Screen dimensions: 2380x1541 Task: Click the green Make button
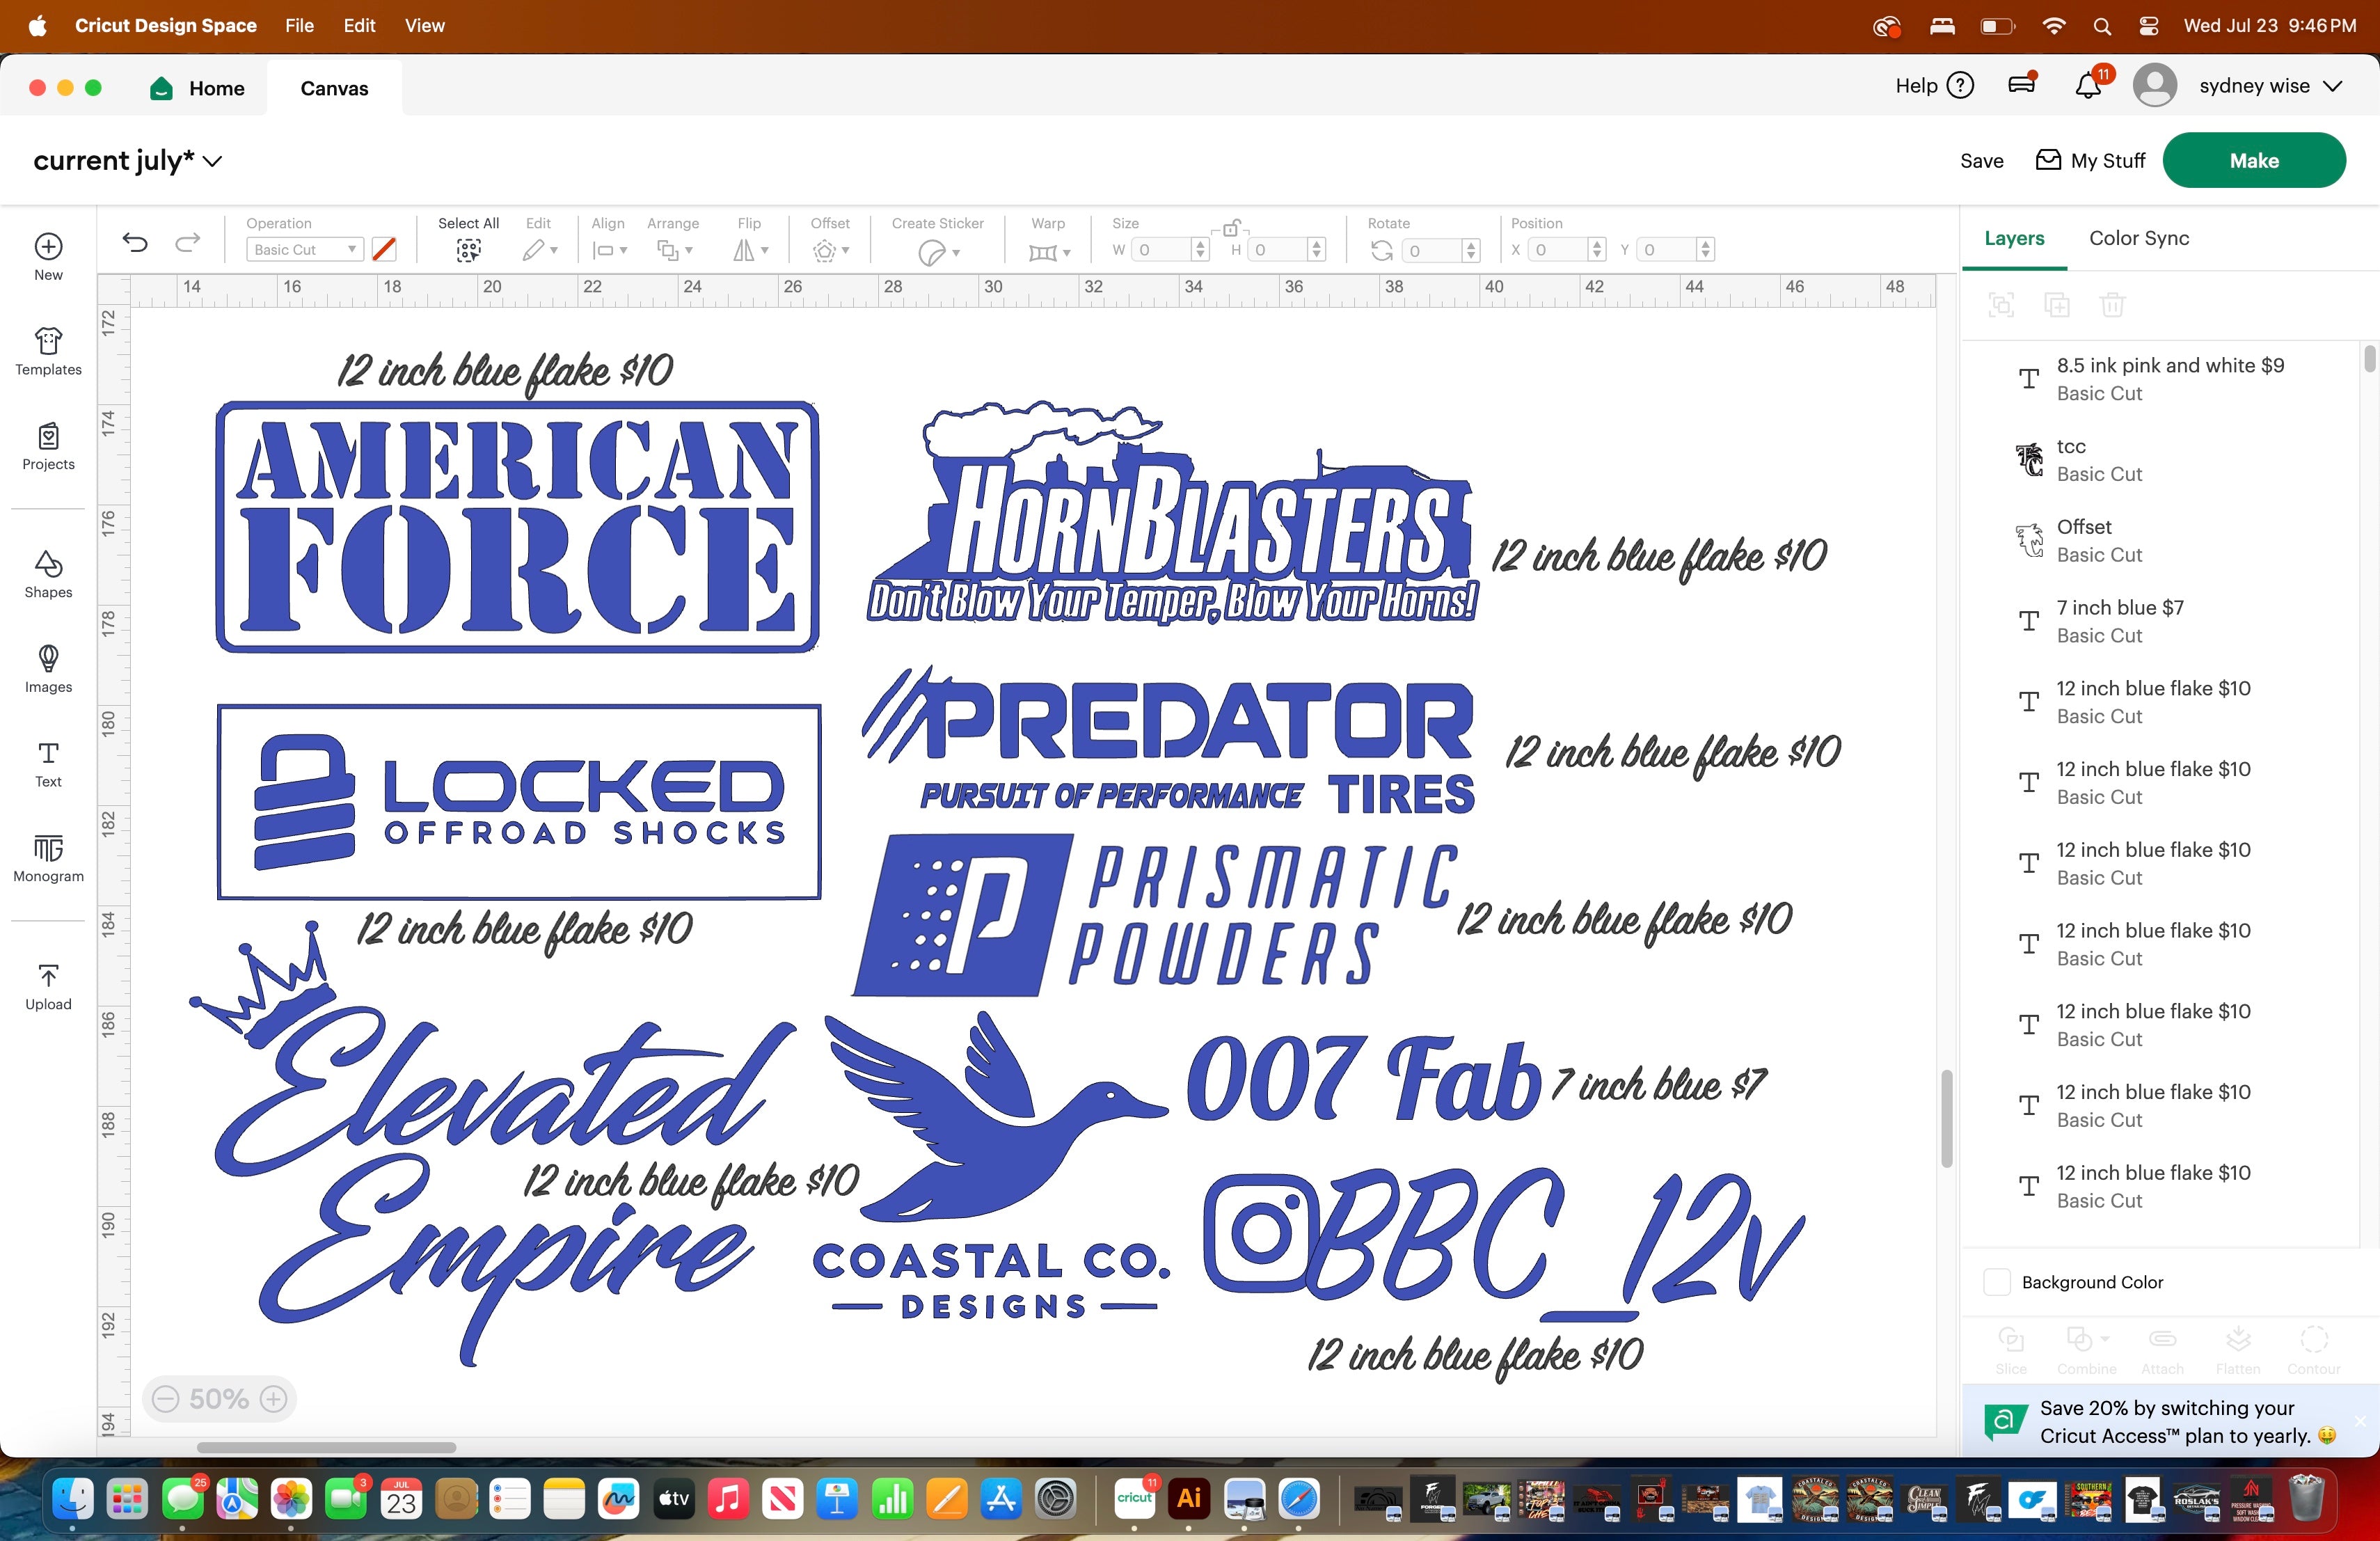point(2254,160)
